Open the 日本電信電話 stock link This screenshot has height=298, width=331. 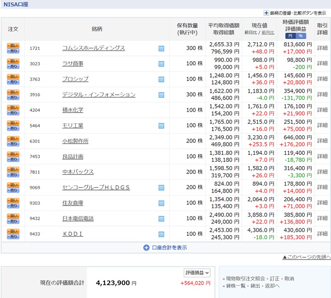78,219
